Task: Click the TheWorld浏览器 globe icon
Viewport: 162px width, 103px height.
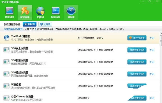Action: pyautogui.click(x=6, y=38)
